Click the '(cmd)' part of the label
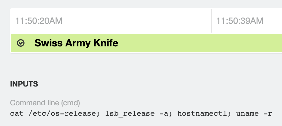 (x=70, y=103)
